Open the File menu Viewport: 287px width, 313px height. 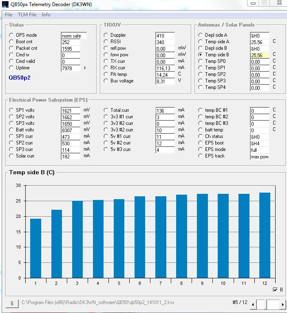(9, 15)
